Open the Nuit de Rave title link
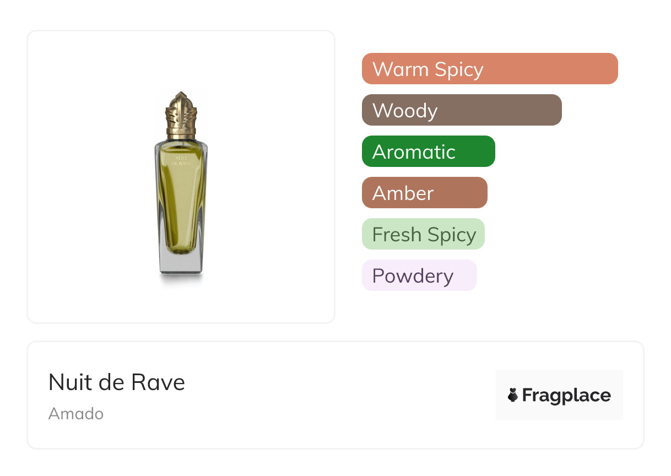This screenshot has width=671, height=476. (117, 382)
